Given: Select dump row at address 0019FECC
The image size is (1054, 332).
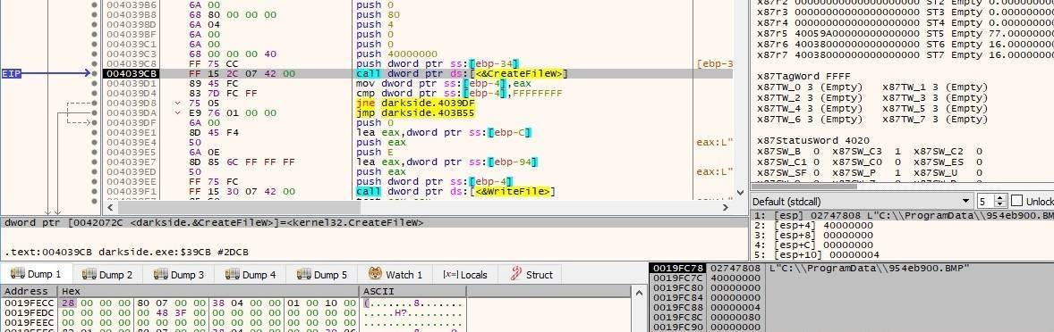Looking at the screenshot, I should pyautogui.click(x=234, y=303).
